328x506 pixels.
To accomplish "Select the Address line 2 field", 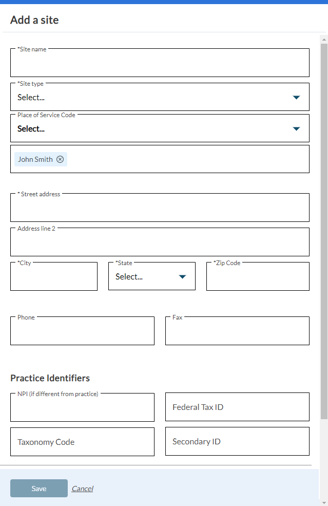I will tap(160, 243).
